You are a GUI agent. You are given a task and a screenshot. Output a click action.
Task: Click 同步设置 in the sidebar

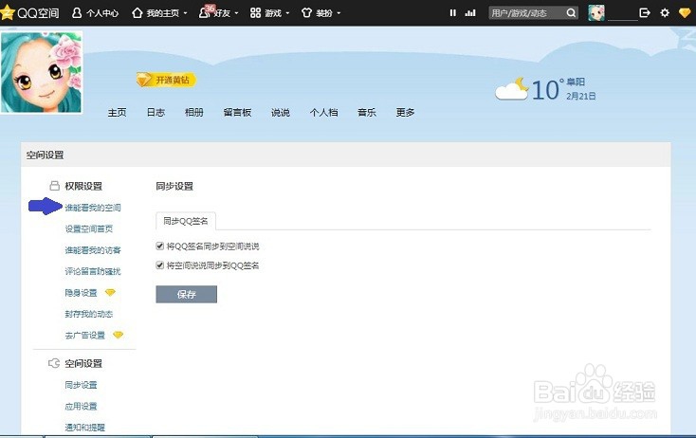81,385
